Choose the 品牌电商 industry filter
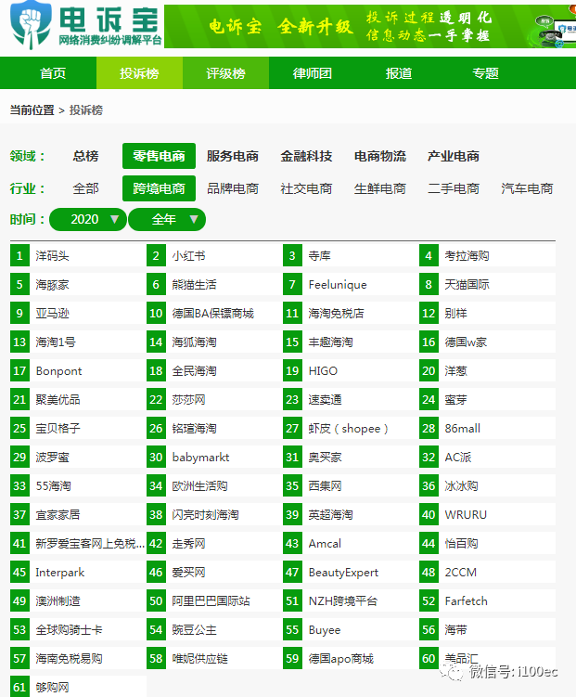 coord(232,188)
